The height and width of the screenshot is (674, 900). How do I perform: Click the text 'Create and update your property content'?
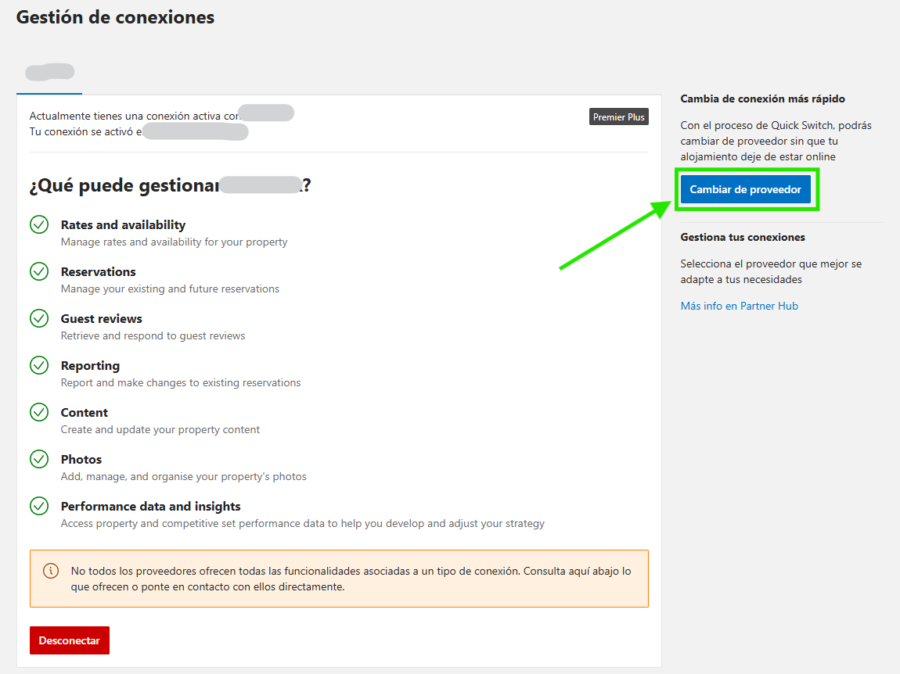pos(160,429)
